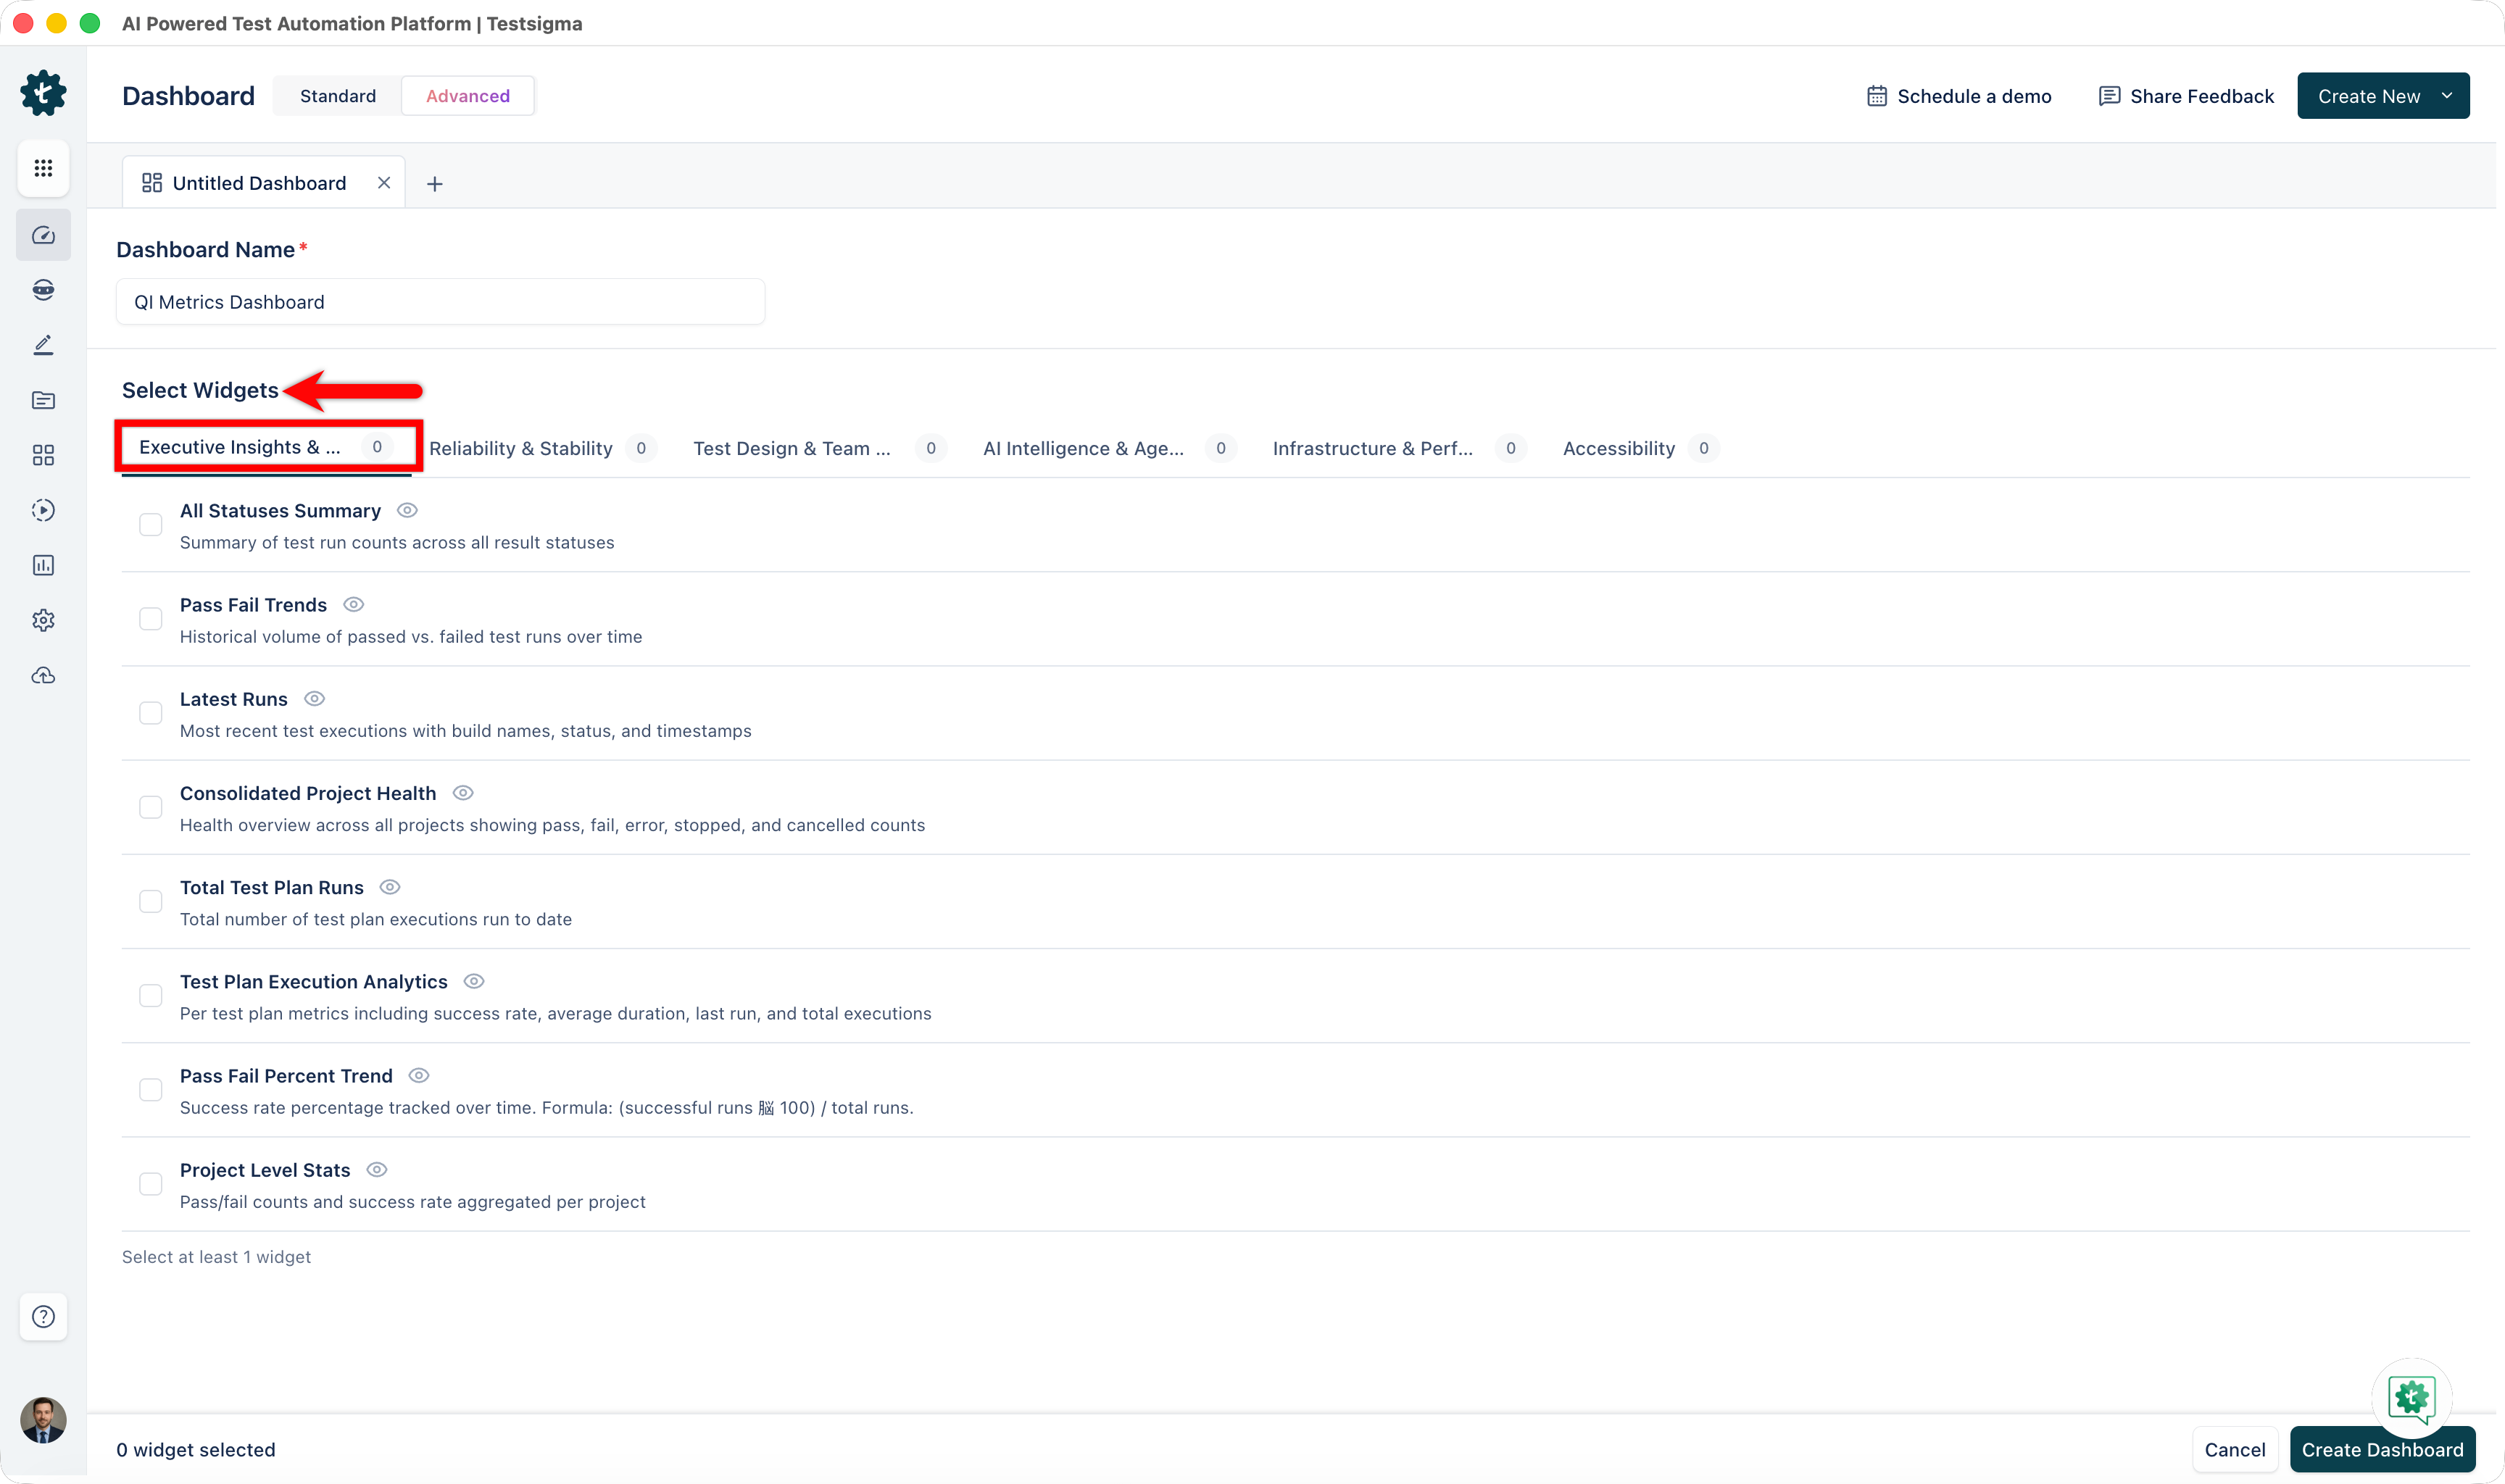2505x1484 pixels.
Task: Open the Dashboard gauge icon in sidebar
Action: coord(43,235)
